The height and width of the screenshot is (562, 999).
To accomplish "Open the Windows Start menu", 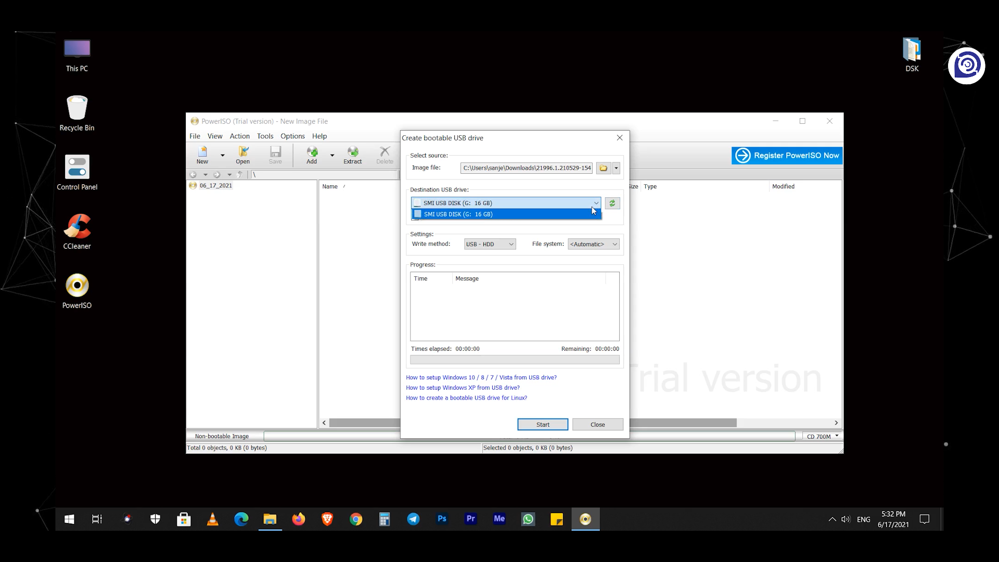I will coord(69,519).
